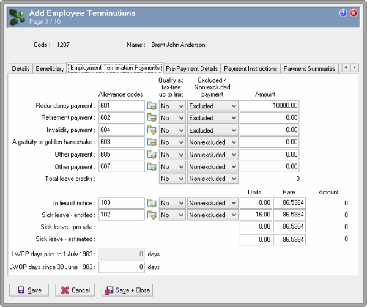Viewport: 367px width, 307px height.
Task: Switch to the Beneficiary tab
Action: (50, 68)
